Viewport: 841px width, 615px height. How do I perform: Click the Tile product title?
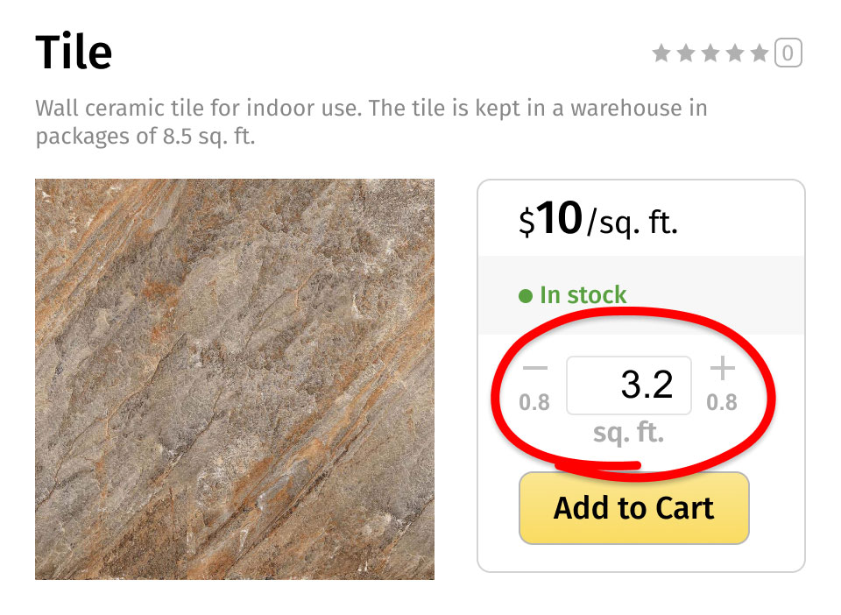point(74,52)
